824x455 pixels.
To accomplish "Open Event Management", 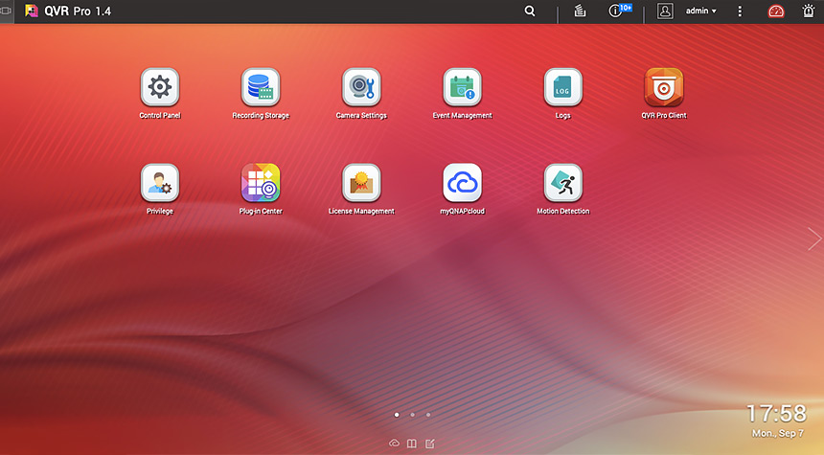I will [x=462, y=87].
